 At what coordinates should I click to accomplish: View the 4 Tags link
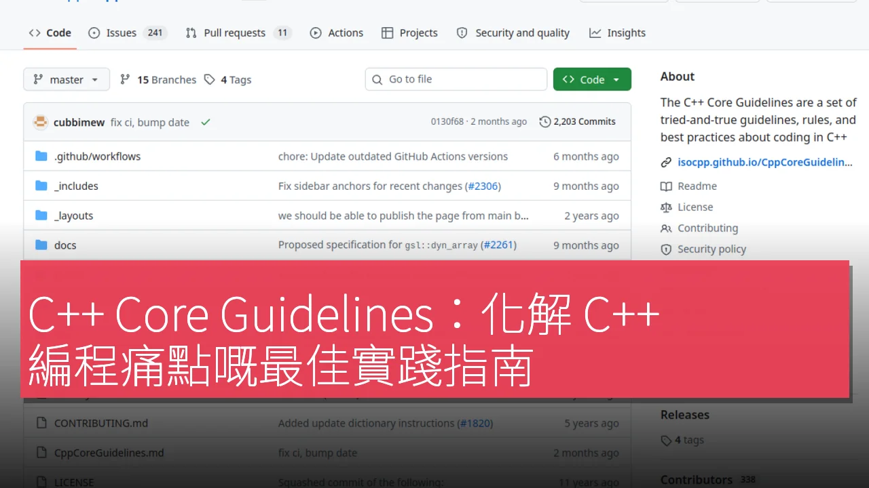click(227, 79)
